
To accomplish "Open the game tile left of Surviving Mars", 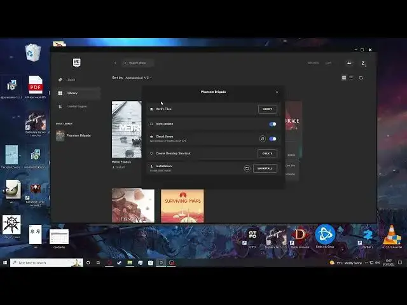I will (133, 206).
